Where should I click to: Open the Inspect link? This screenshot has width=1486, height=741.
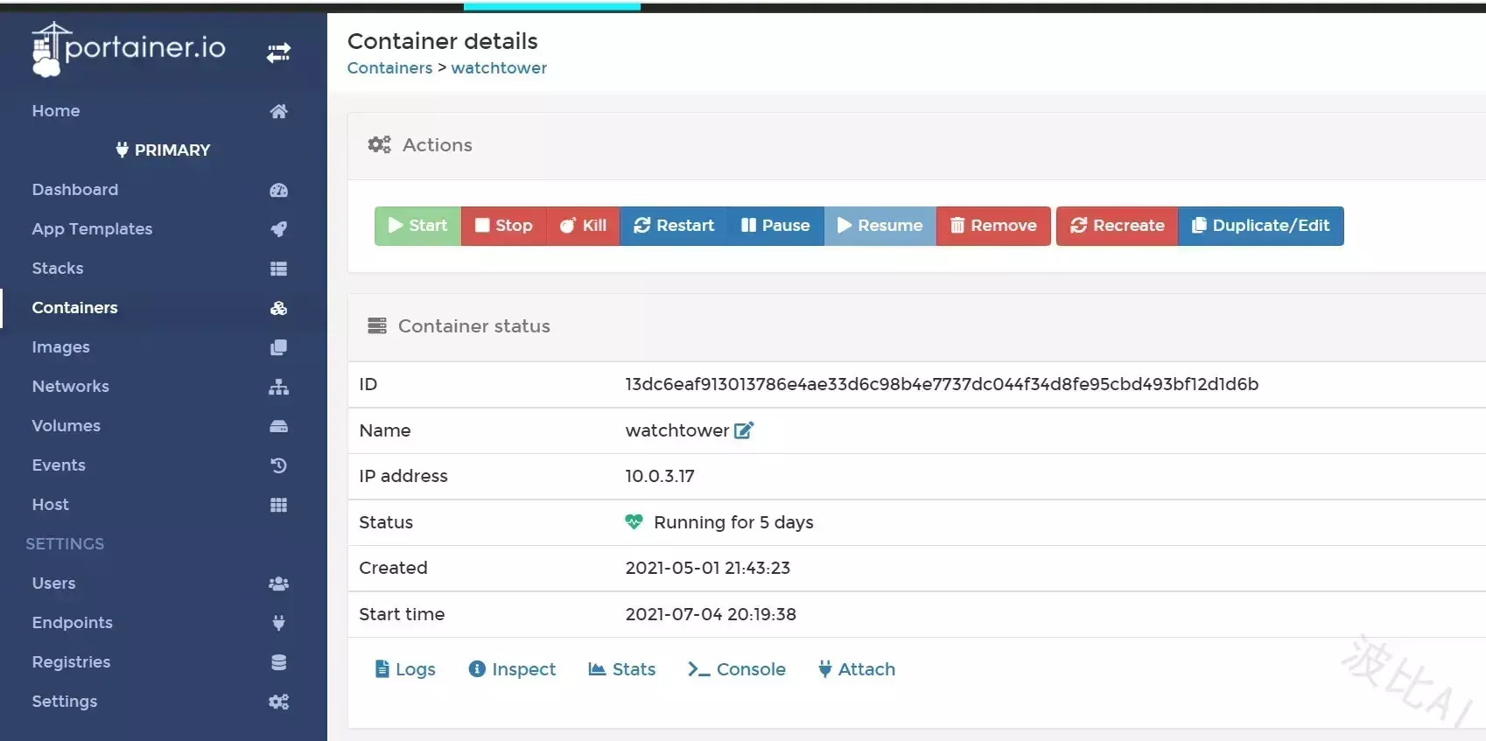point(512,669)
